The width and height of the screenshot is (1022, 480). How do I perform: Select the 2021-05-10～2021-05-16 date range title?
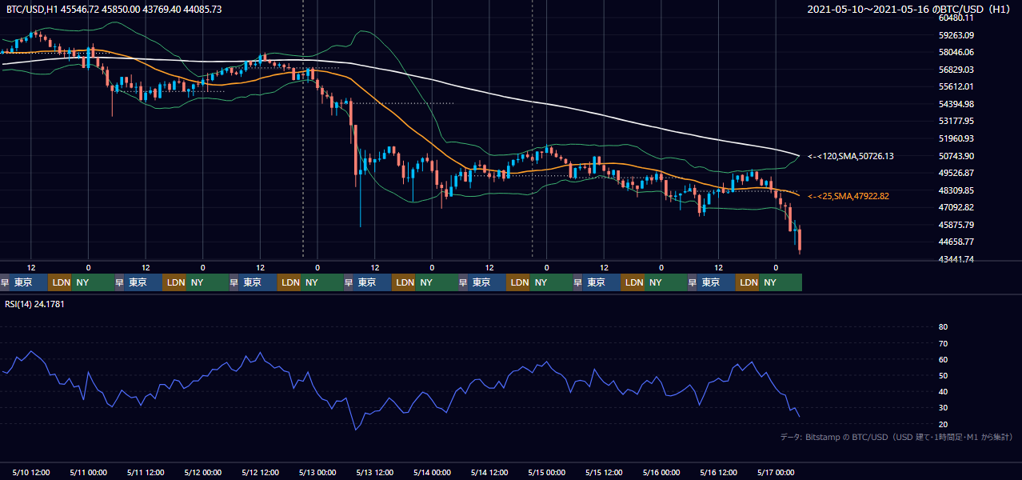910,9
